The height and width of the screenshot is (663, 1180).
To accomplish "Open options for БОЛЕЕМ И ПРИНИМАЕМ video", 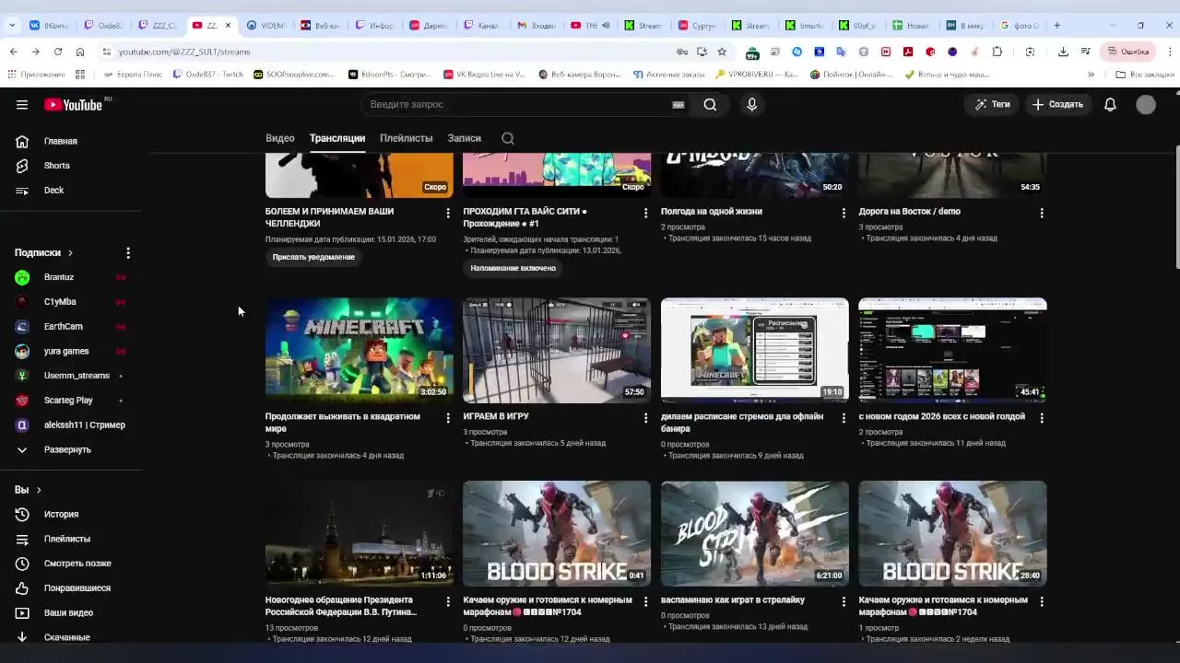I will (448, 213).
